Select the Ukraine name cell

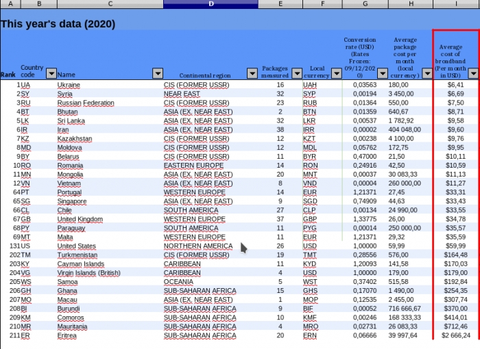[x=110, y=85]
